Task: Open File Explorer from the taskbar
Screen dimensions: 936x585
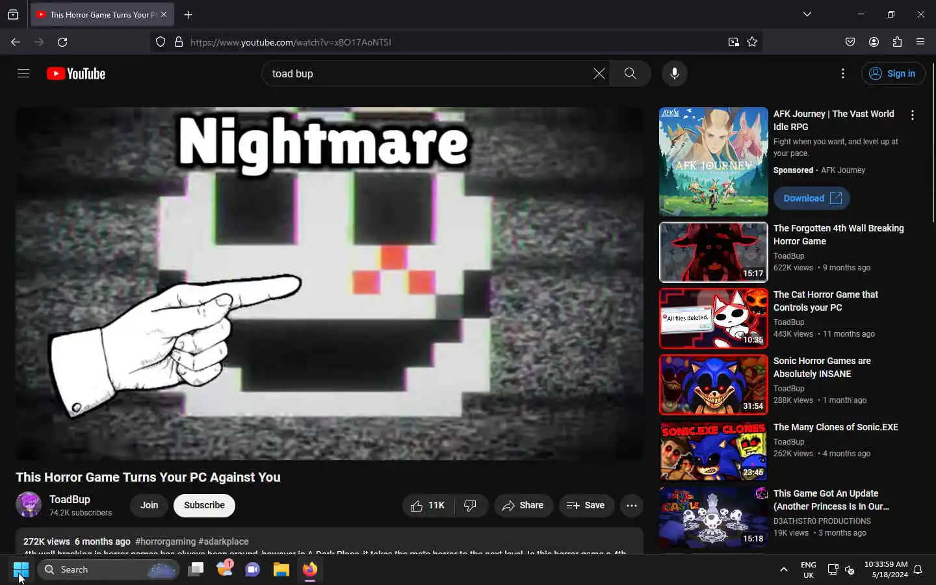Action: (x=281, y=569)
